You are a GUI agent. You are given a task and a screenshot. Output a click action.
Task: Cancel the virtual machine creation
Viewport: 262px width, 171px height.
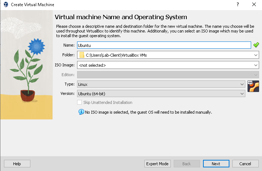click(245, 164)
